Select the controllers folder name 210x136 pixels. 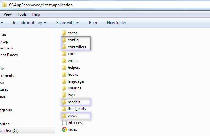(x=77, y=47)
